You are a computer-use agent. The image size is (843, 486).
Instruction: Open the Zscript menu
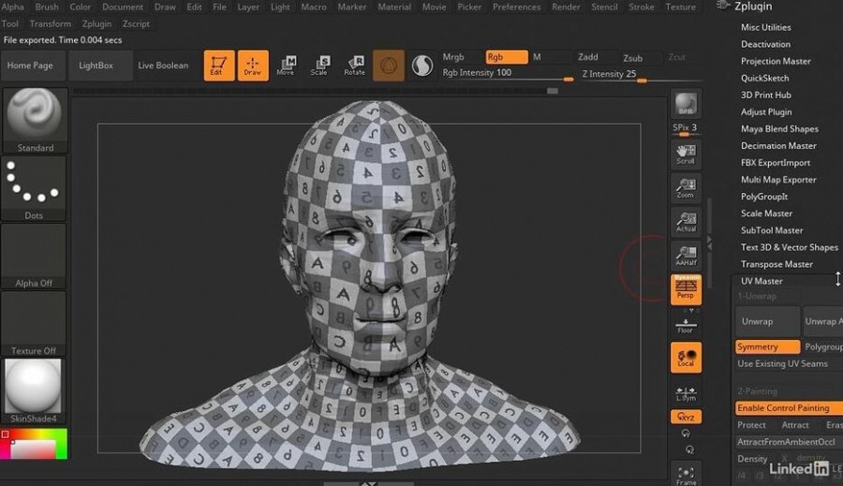136,24
